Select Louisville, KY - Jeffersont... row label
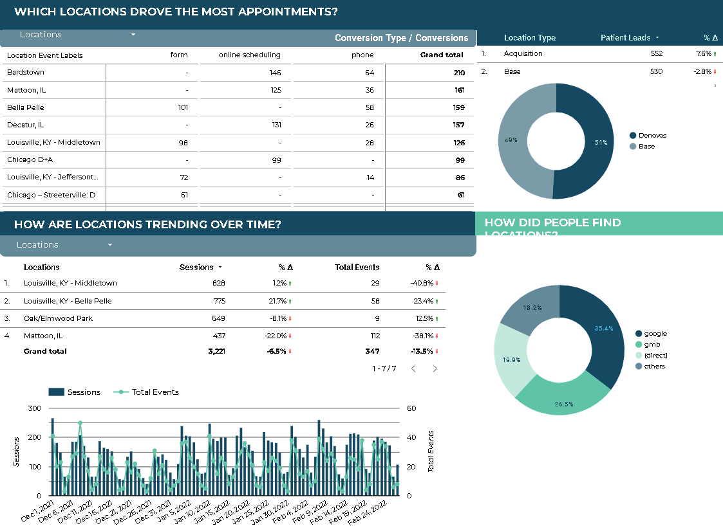The image size is (723, 526). tap(53, 177)
